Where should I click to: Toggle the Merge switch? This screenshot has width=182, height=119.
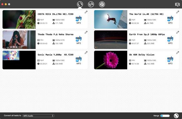click(165, 116)
